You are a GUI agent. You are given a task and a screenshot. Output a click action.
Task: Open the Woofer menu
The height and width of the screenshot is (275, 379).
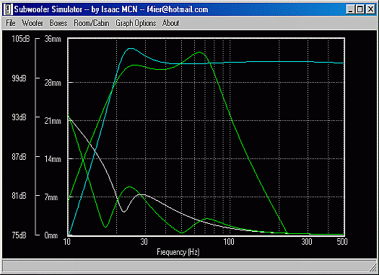[32, 23]
